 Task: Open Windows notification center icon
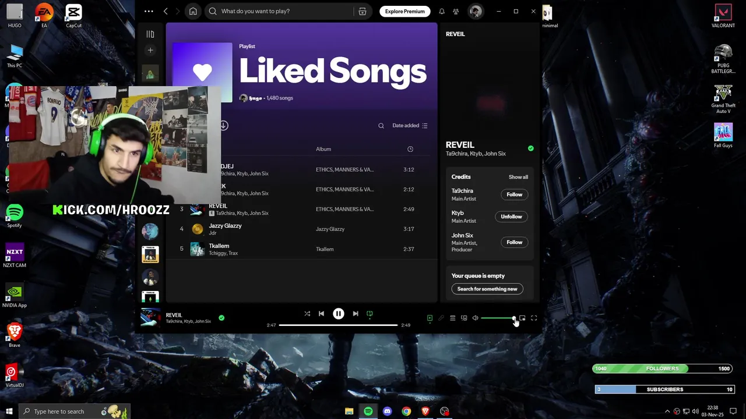[x=733, y=411]
